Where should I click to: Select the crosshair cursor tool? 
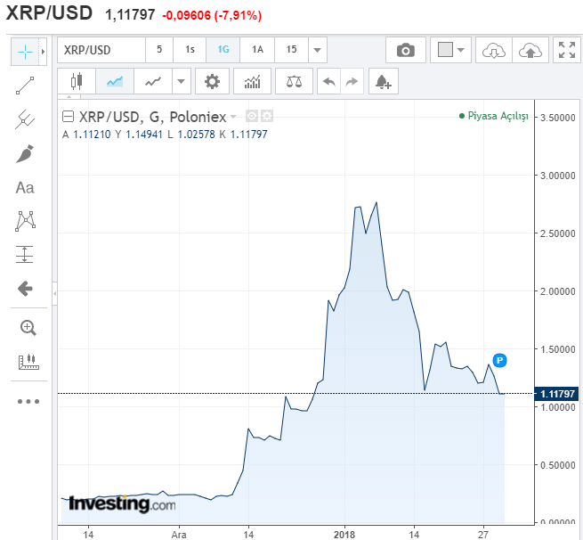(25, 52)
